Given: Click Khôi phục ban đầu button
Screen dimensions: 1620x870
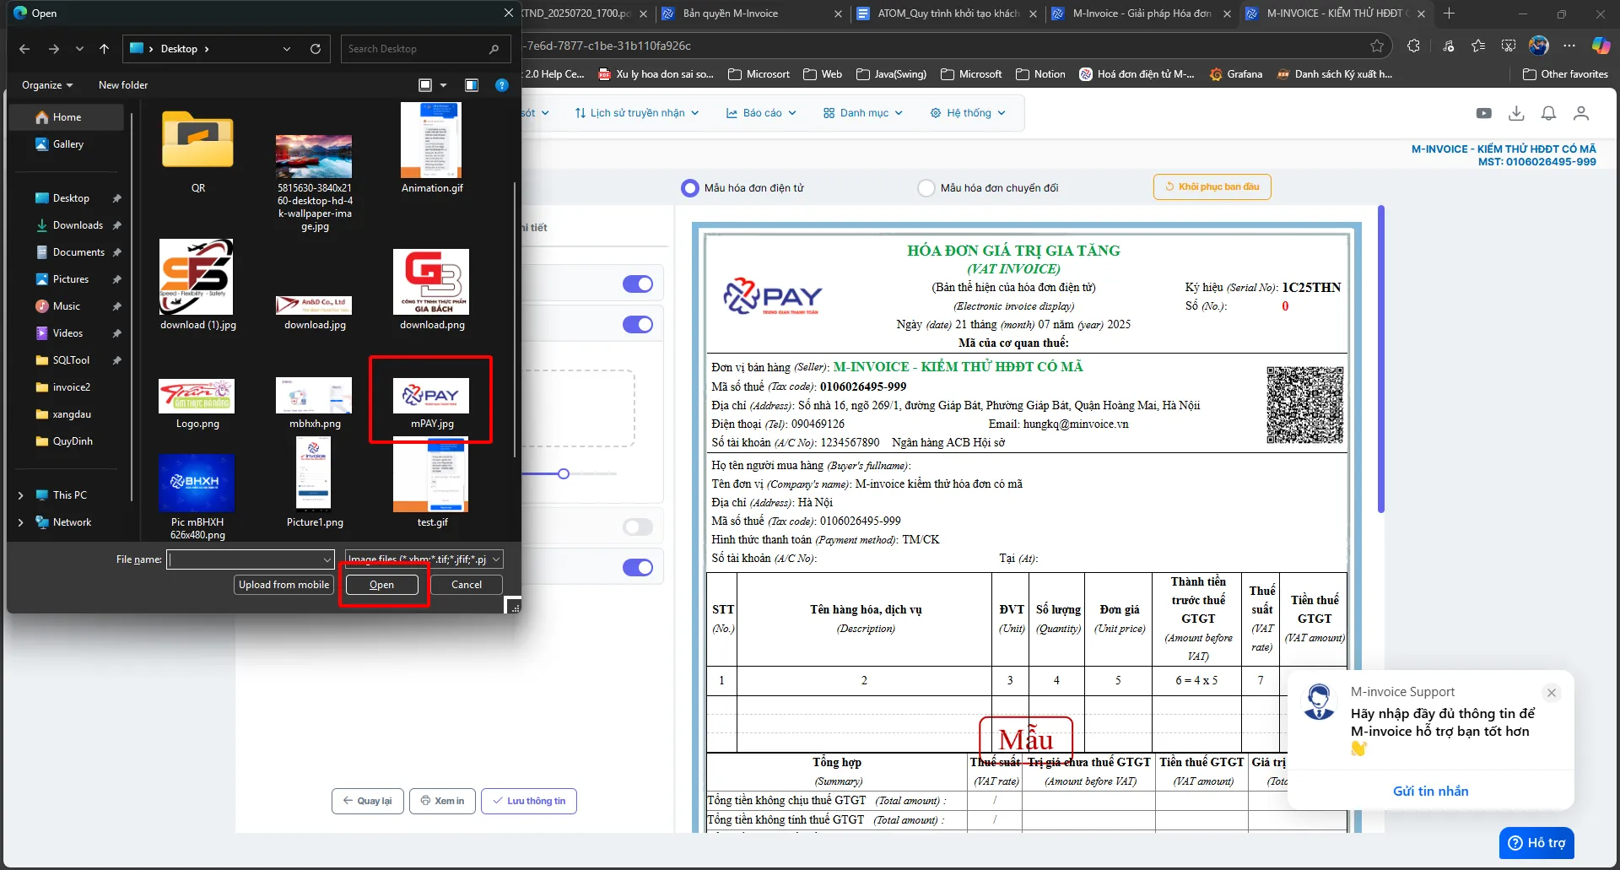Looking at the screenshot, I should point(1212,186).
